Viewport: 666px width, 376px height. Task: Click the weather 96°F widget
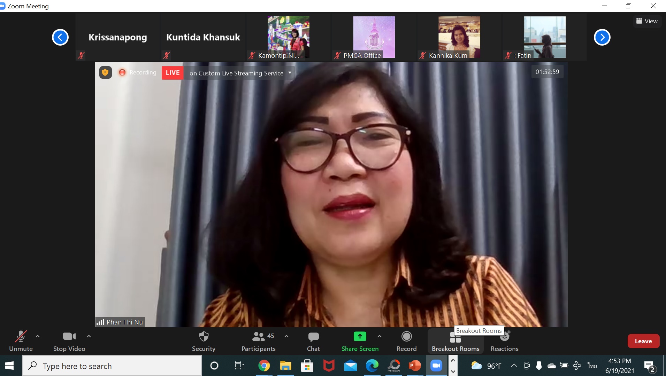pos(486,366)
